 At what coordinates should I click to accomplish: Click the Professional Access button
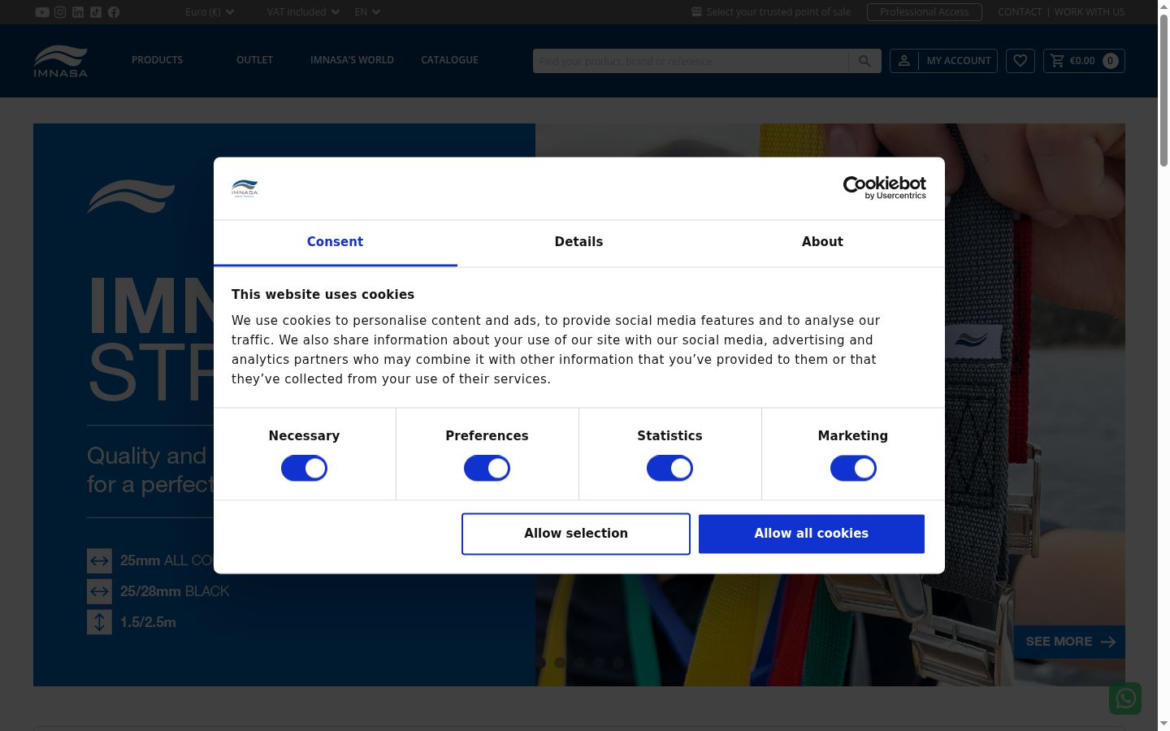[x=925, y=12]
